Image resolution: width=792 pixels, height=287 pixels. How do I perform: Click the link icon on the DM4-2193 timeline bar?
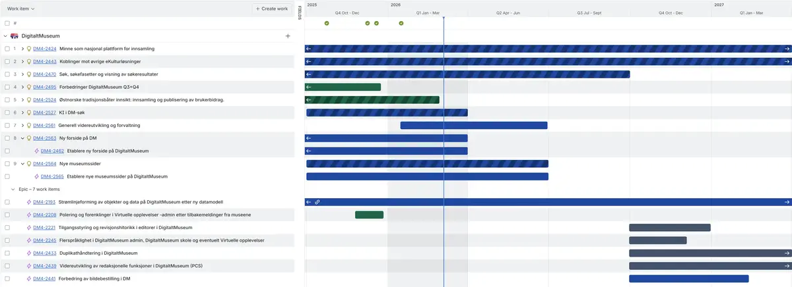[x=317, y=202]
